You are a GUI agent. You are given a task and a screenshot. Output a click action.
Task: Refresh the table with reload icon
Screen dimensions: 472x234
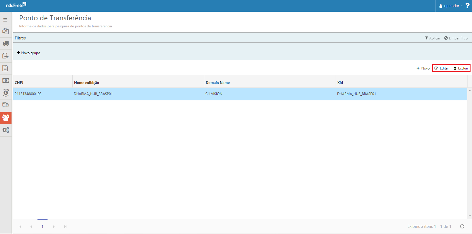[462, 226]
